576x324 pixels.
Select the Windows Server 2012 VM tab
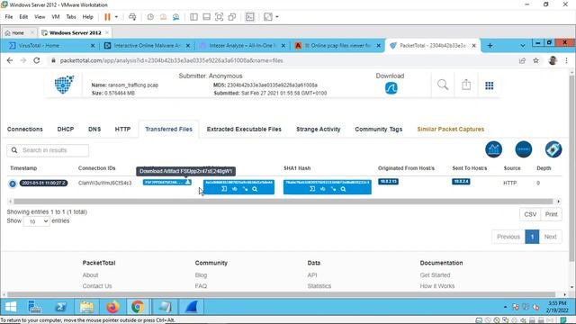[x=75, y=32]
